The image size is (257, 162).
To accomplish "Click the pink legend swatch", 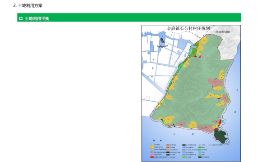I will (x=152, y=155).
